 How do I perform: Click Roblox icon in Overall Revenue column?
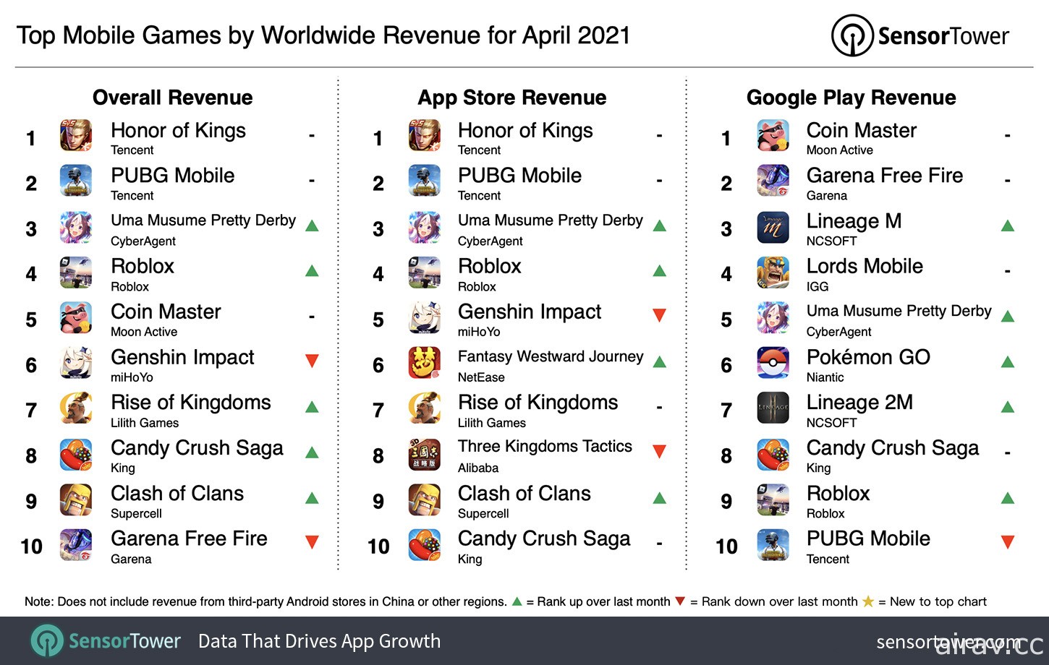[76, 272]
